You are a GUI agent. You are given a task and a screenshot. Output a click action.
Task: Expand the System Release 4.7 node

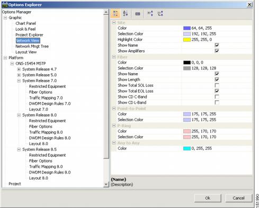tap(19, 69)
